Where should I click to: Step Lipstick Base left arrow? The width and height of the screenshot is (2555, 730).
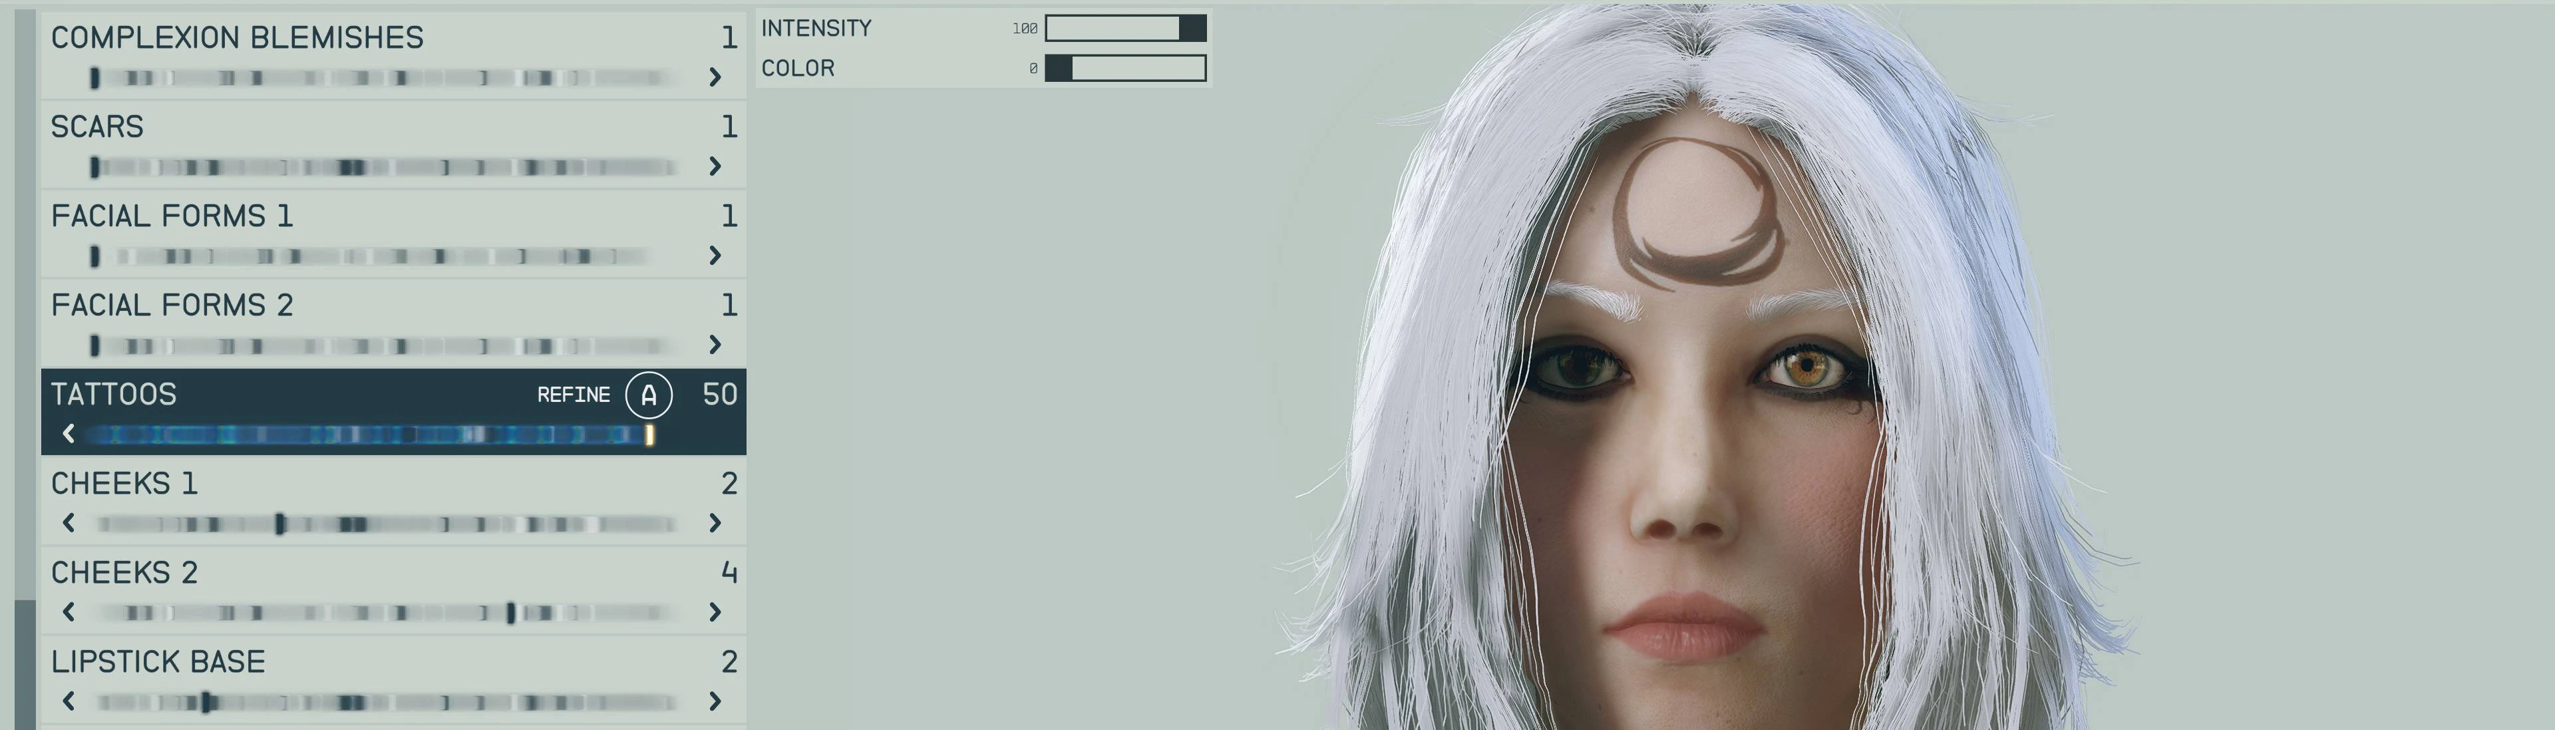click(69, 701)
